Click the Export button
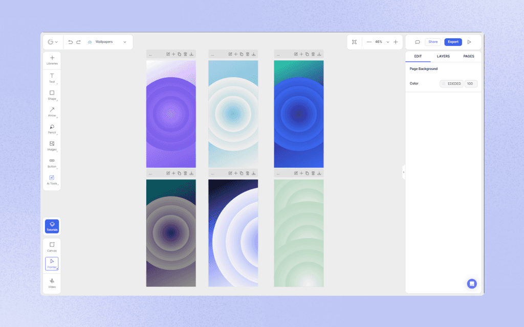The image size is (524, 327). (453, 42)
